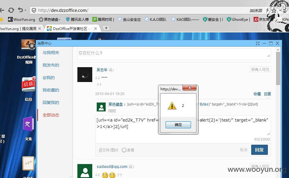Image resolution: width=289 pixels, height=178 pixels.
Task: Open the JD 京东商城 bookmark
Action: click(264, 19)
